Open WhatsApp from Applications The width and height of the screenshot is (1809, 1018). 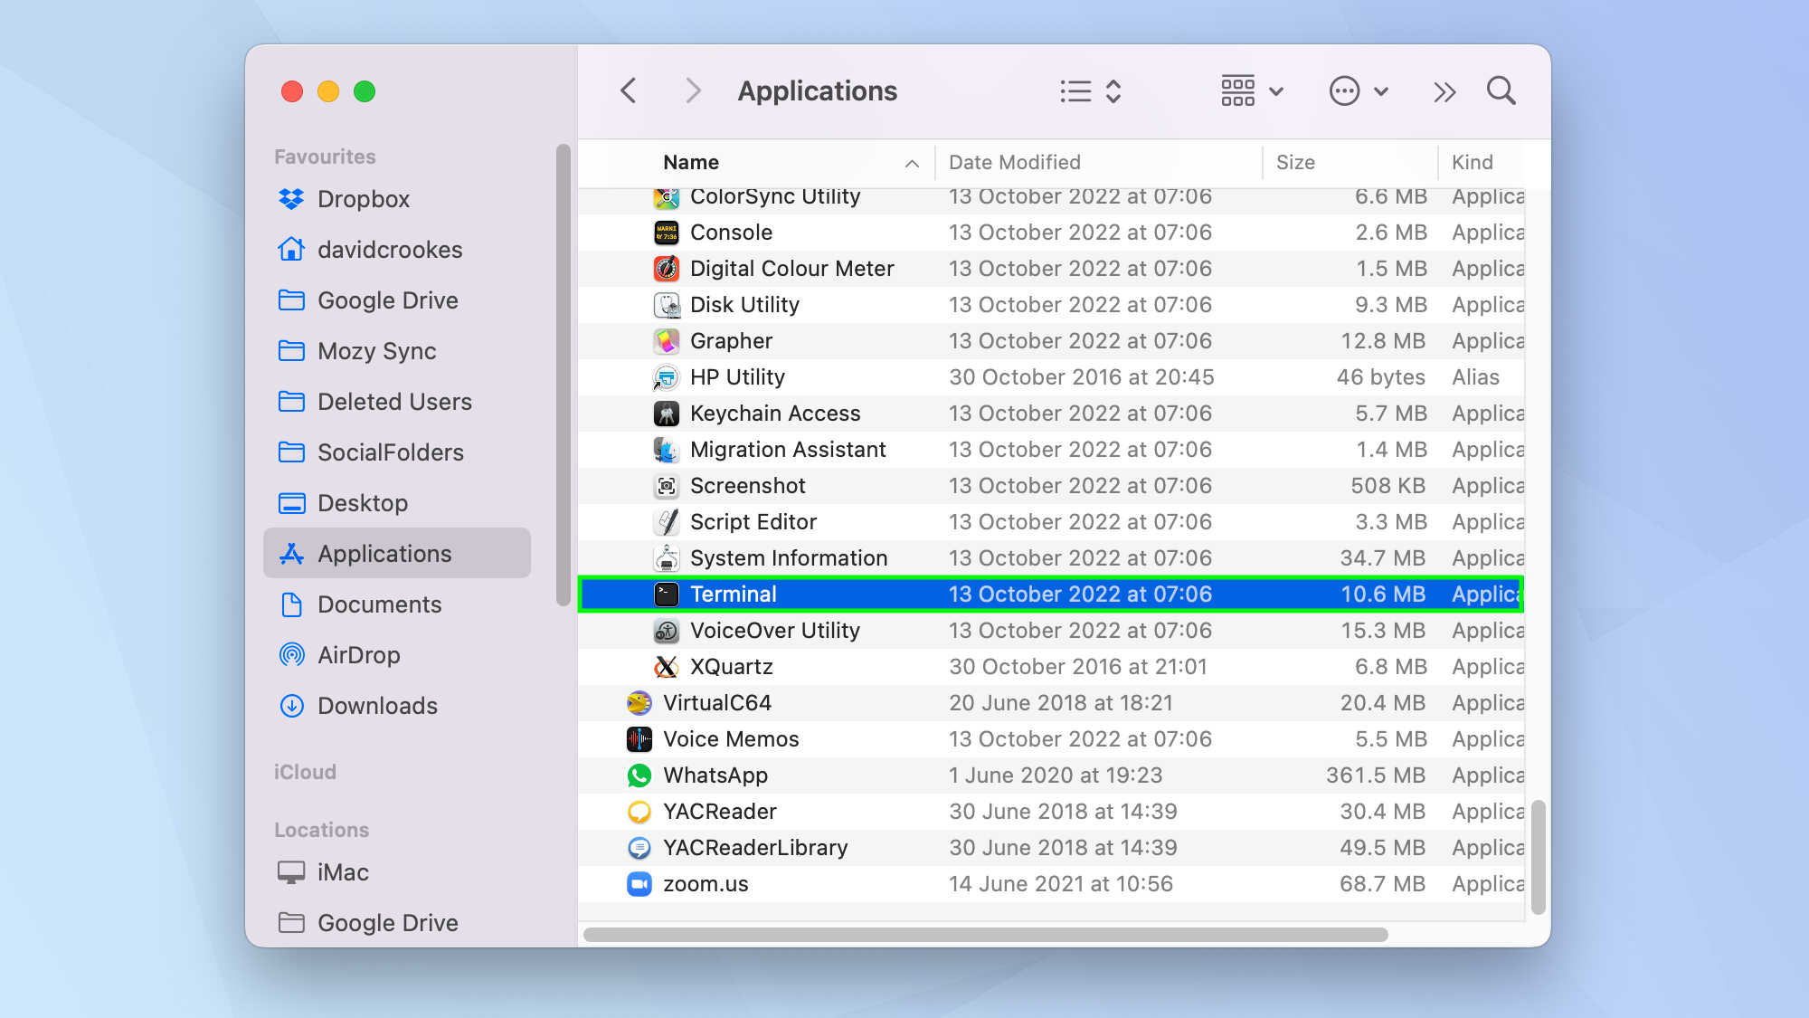coord(715,775)
